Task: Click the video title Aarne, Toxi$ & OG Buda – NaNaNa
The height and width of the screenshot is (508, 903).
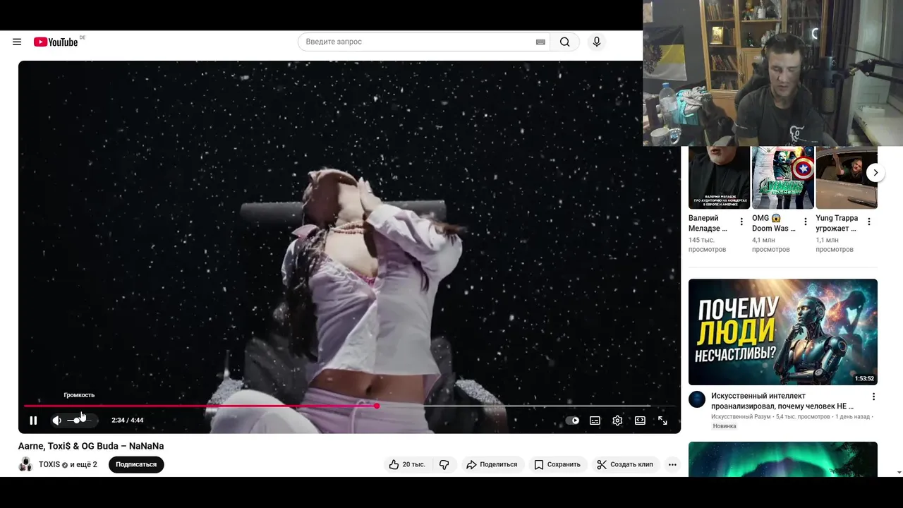Action: click(91, 446)
